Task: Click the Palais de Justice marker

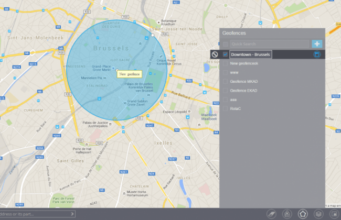Action: point(110,124)
